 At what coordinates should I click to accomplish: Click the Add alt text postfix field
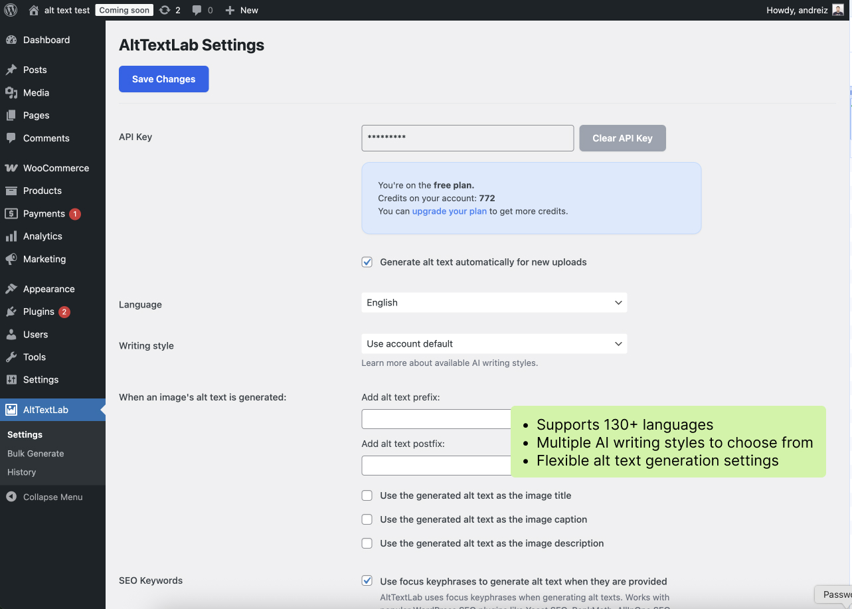click(436, 466)
